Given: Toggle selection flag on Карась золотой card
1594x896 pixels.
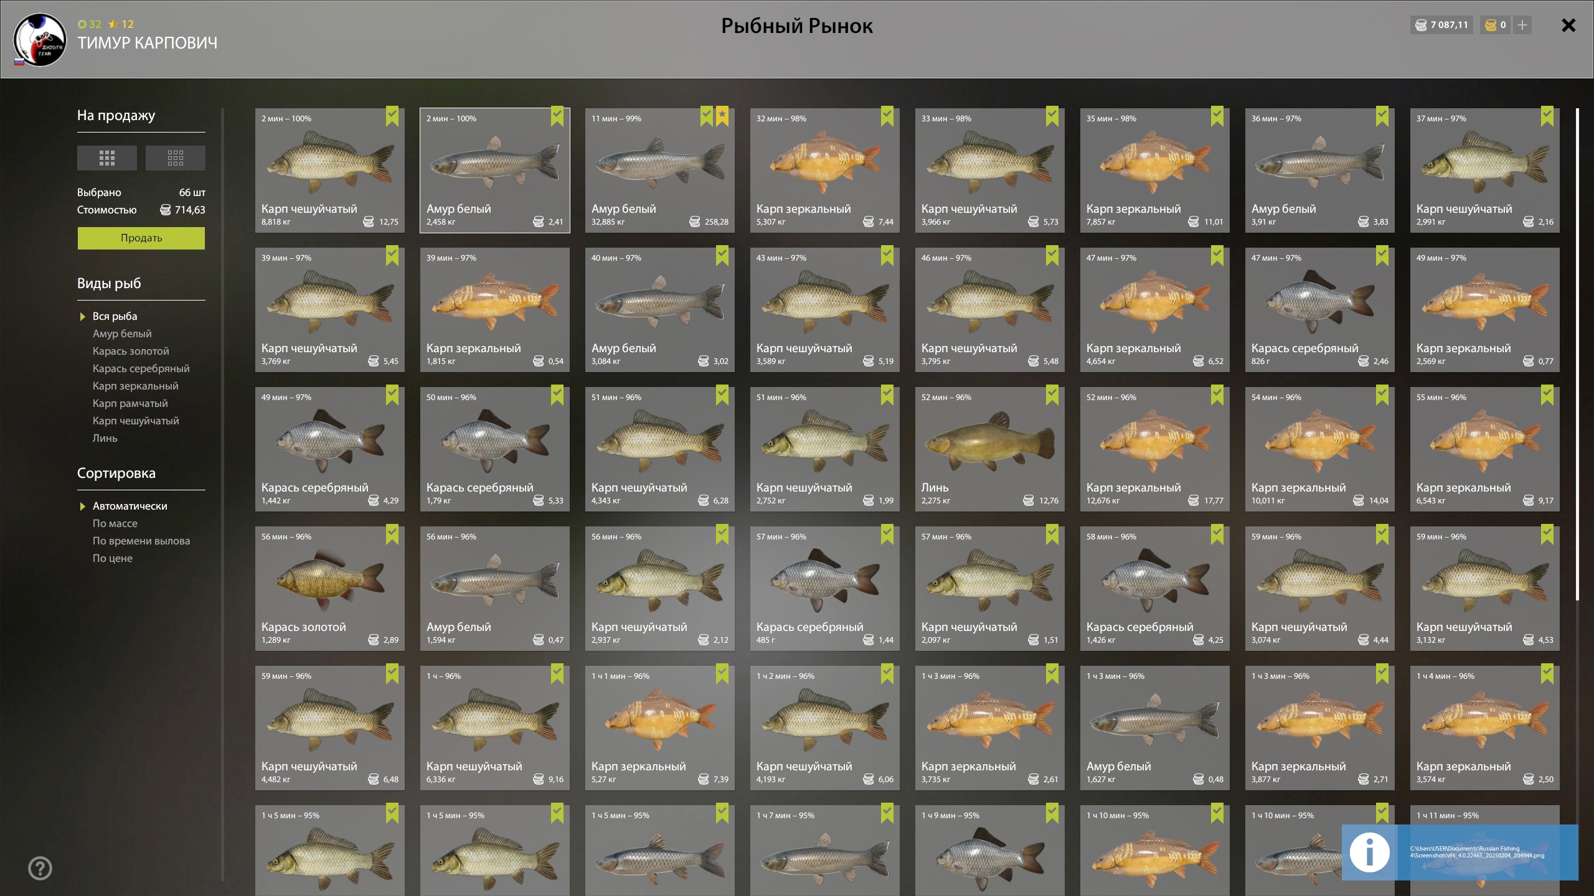Looking at the screenshot, I should pos(392,534).
